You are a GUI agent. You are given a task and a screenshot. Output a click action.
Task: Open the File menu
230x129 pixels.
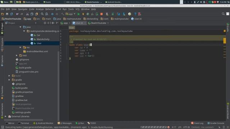click(x=3, y=9)
